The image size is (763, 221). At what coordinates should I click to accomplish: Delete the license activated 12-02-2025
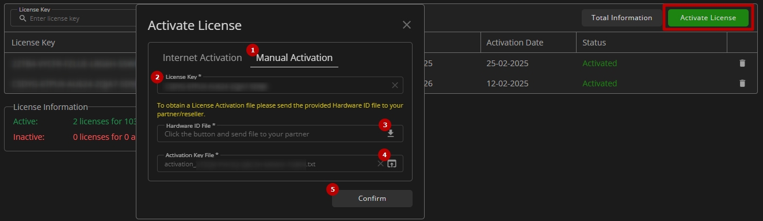pyautogui.click(x=742, y=83)
